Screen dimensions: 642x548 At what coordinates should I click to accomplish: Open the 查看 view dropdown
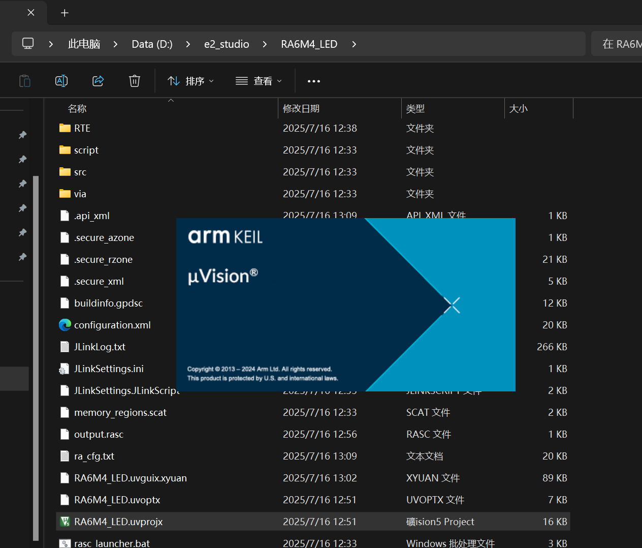coord(259,81)
